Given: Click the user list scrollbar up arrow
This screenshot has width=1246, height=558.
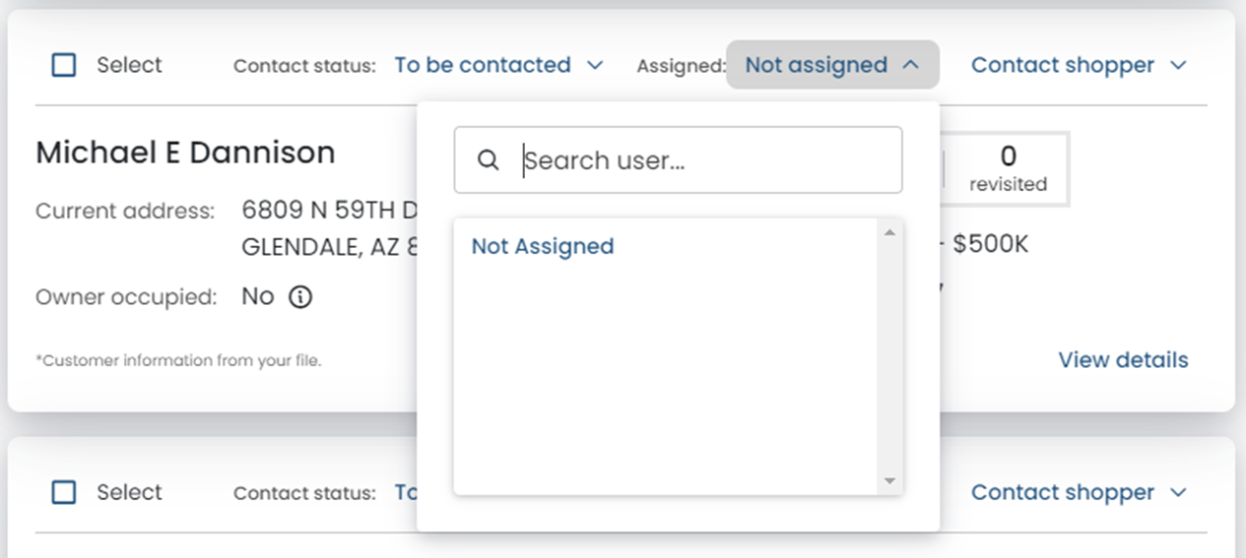Looking at the screenshot, I should [x=889, y=232].
